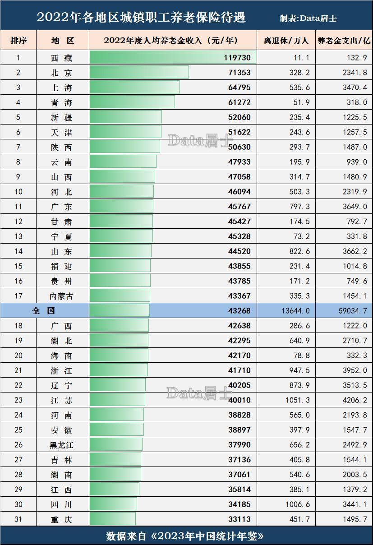373x545 pixels.
Task: Click the 河北 region cell
Action: pos(62,192)
